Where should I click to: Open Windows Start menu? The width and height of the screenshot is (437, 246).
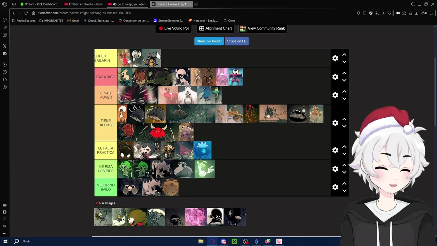coord(5,241)
